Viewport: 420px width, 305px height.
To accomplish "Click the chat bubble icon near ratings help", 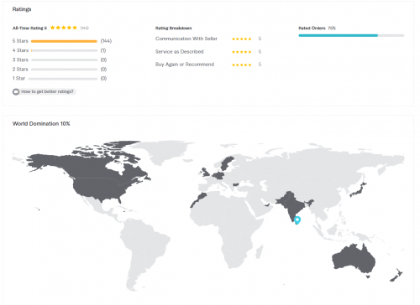I will click(x=16, y=91).
